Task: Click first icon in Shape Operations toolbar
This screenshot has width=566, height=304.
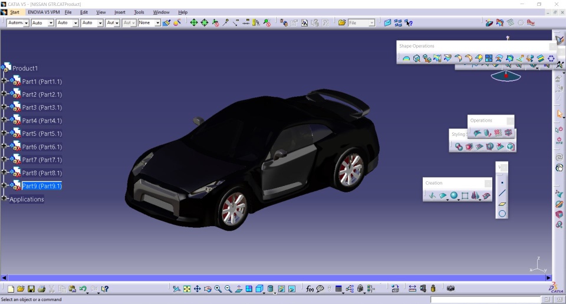Action: click(x=406, y=58)
